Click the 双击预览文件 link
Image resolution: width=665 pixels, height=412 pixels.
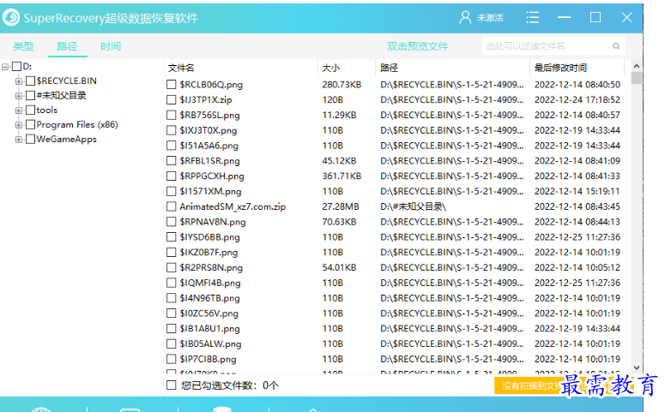[417, 46]
